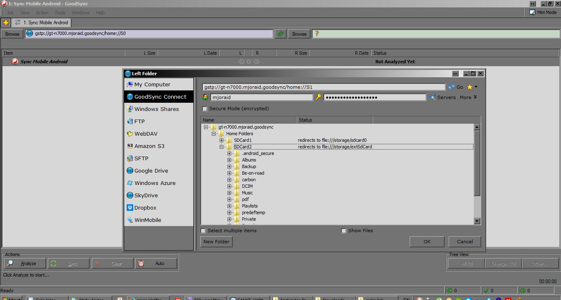Switch to Mini Mode
The height and width of the screenshot is (300, 561).
[543, 12]
